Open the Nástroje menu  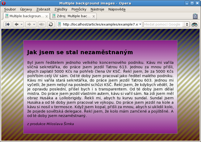click(97, 9)
